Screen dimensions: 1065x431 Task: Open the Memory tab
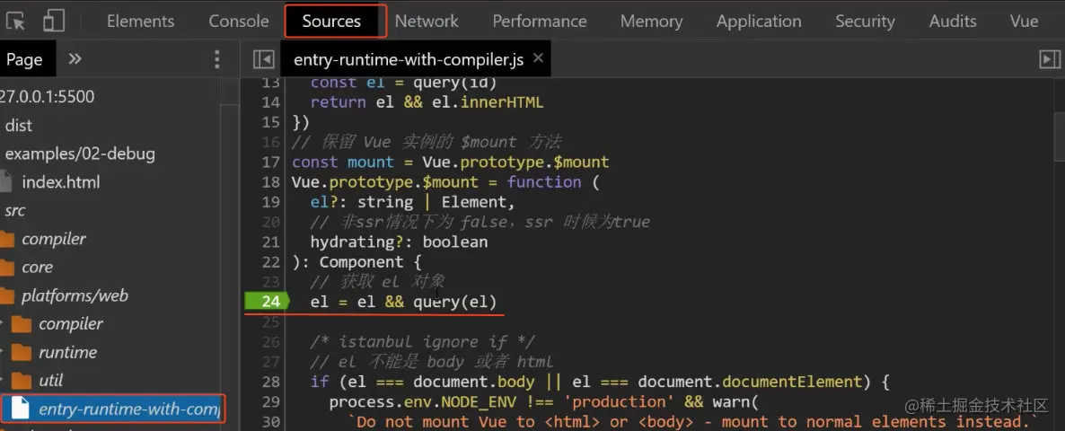pos(651,21)
